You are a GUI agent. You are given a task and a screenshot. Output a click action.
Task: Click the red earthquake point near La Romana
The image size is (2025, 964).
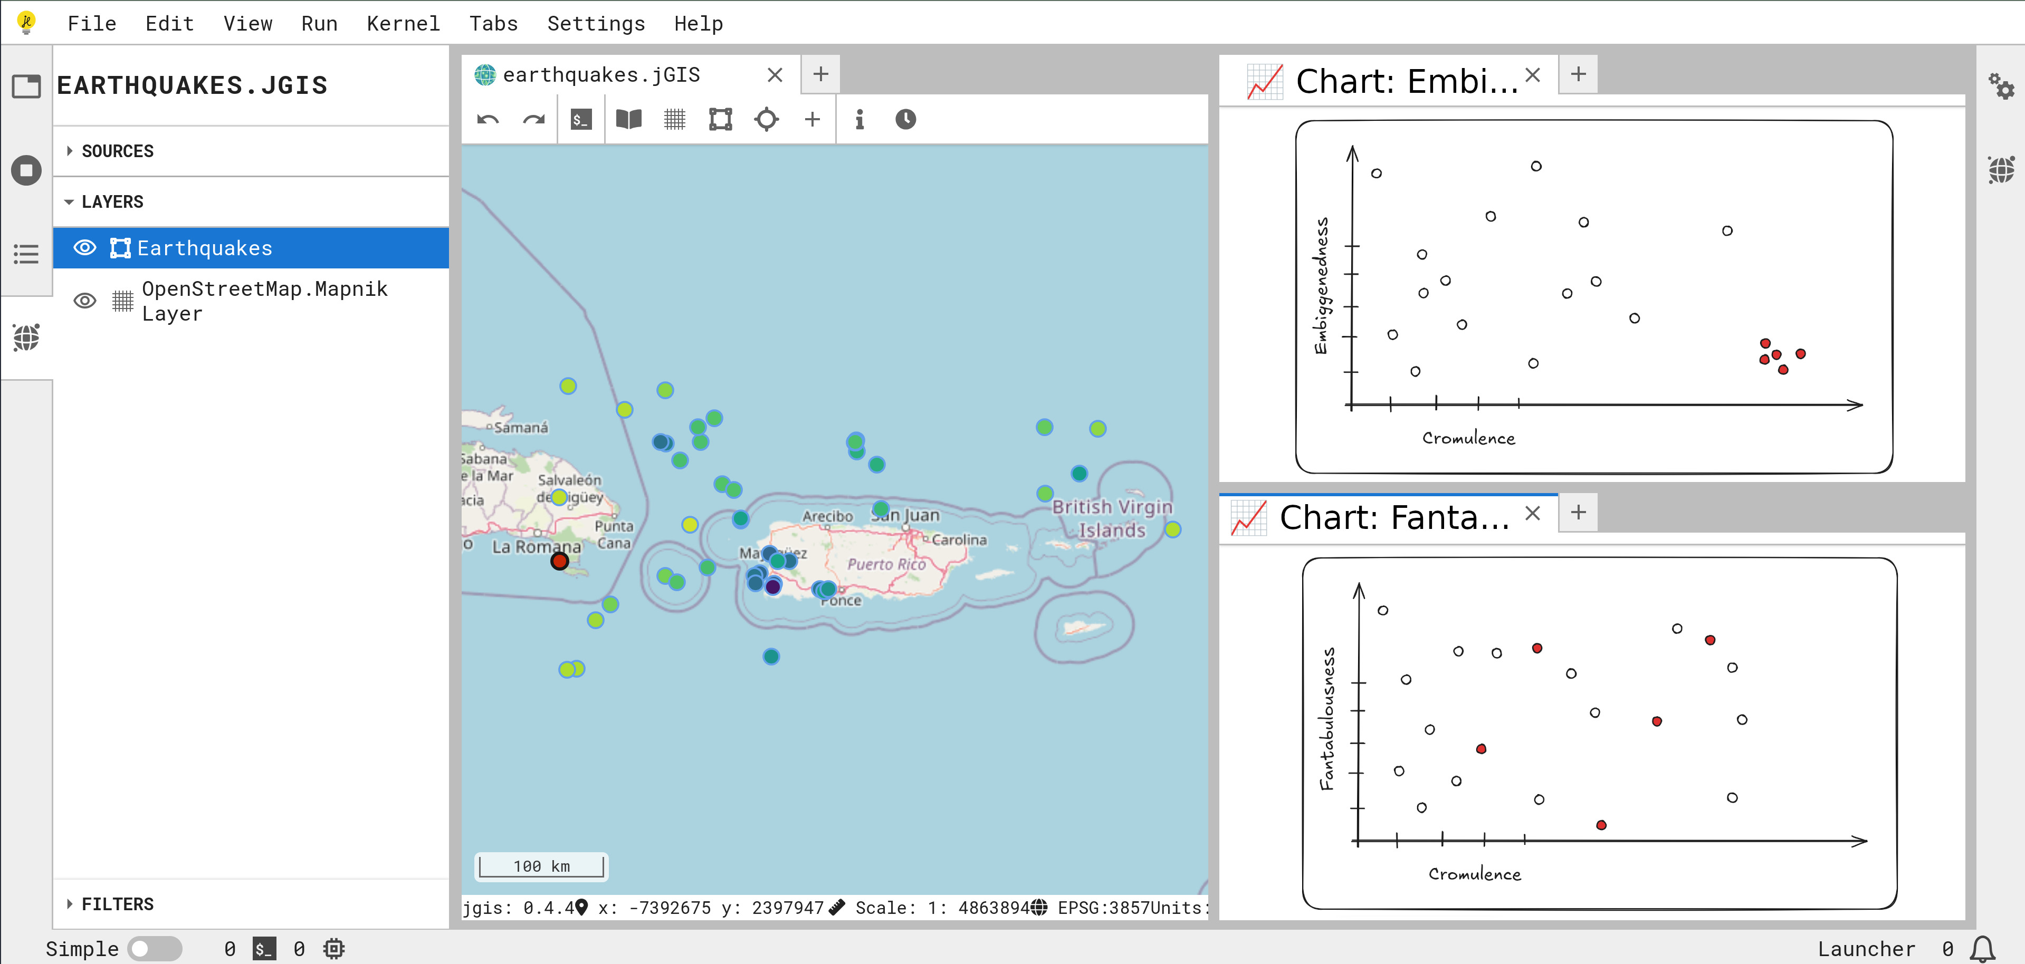559,561
